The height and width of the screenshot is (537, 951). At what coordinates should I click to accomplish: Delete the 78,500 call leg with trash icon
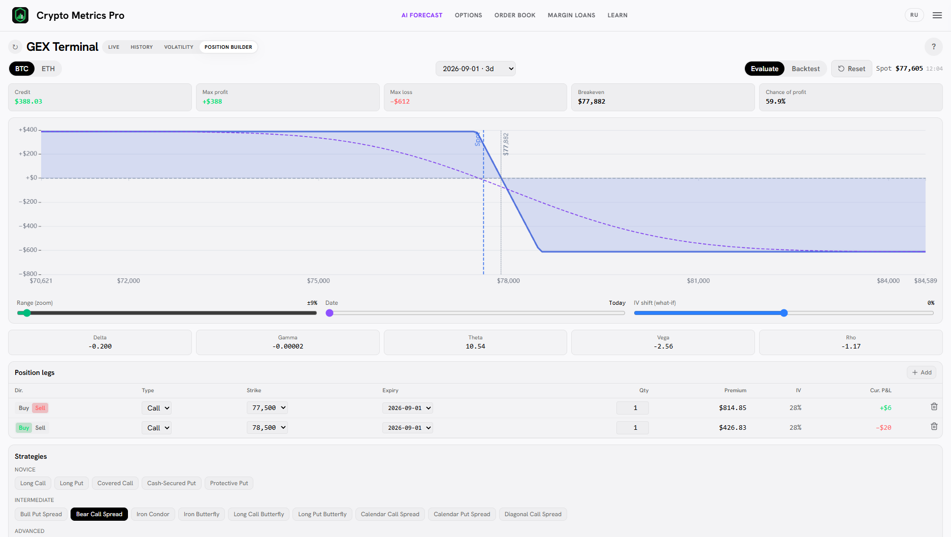[x=934, y=426]
